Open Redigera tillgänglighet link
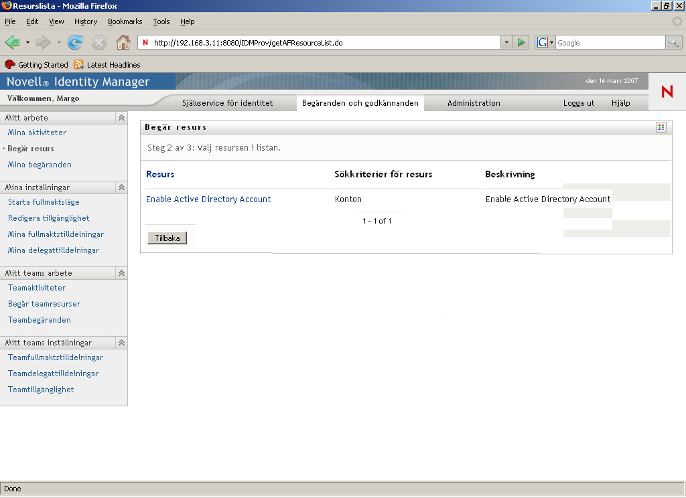Viewport: 686px width, 498px height. (48, 218)
